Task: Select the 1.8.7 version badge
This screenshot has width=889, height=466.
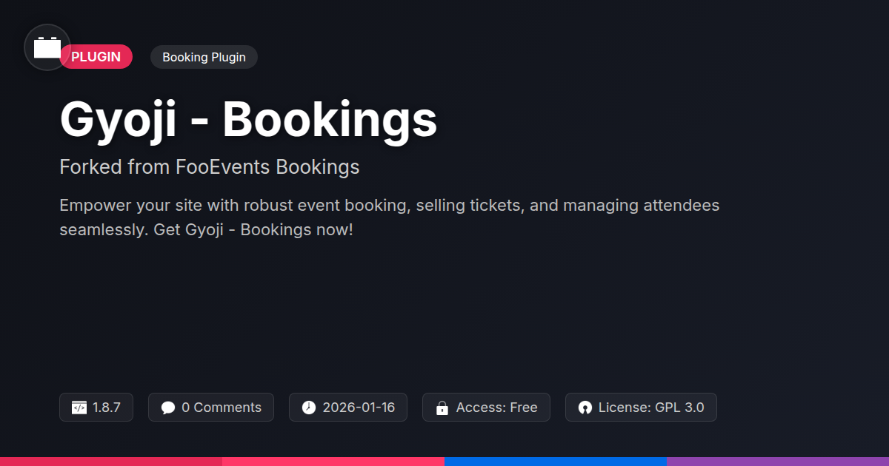Action: coord(96,408)
